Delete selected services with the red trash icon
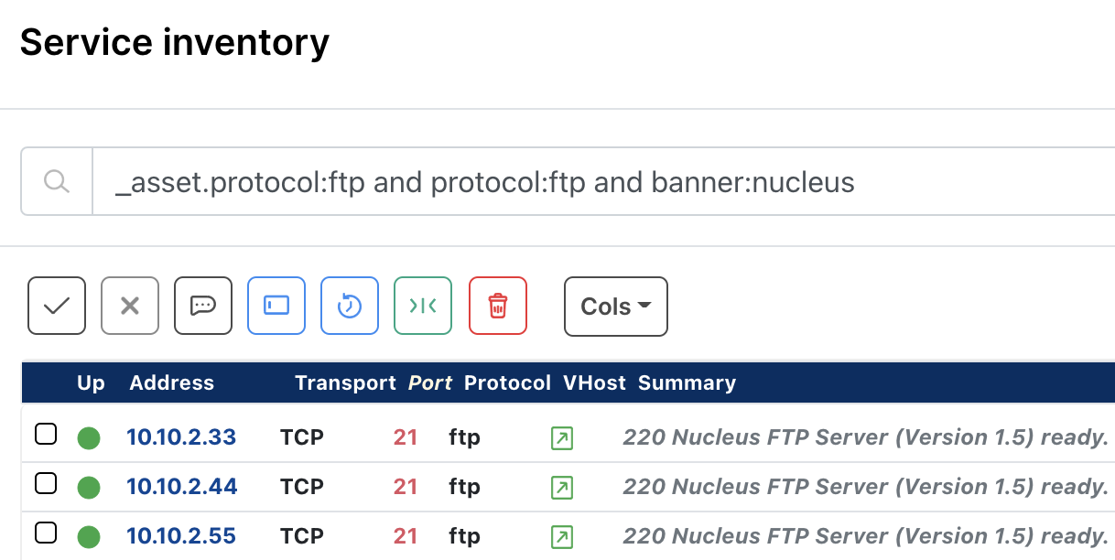The width and height of the screenshot is (1115, 560). [x=498, y=306]
